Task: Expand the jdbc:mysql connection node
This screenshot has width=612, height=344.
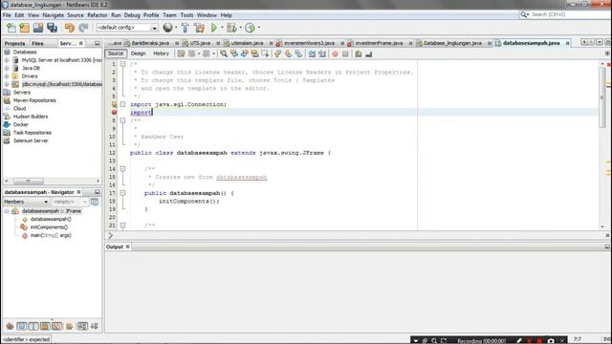Action: coord(7,84)
